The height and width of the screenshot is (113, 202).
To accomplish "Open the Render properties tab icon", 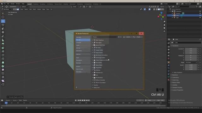I will click(169, 47).
